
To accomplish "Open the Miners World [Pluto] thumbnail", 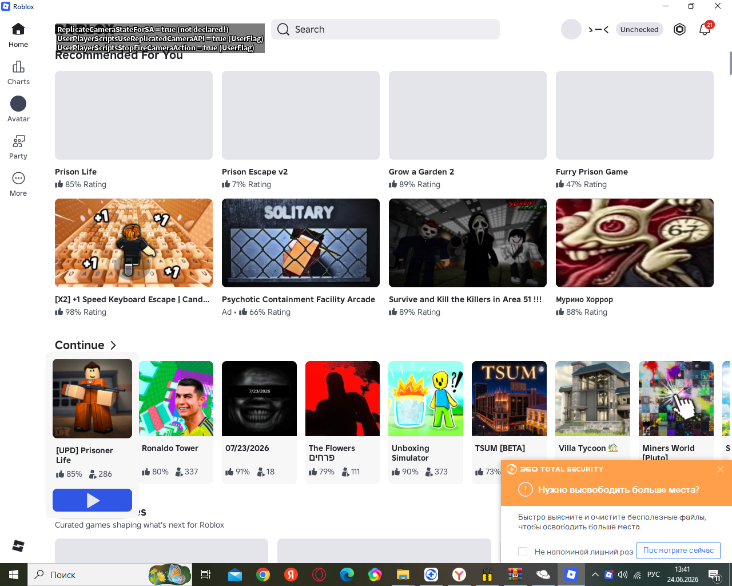I will click(x=676, y=398).
